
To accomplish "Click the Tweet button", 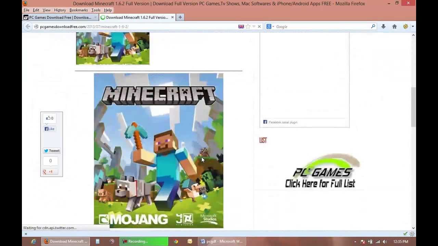I will tap(51, 151).
